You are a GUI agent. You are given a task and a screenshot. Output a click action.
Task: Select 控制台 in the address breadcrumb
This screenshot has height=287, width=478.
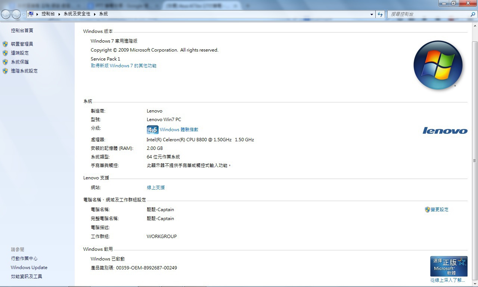[x=48, y=14]
